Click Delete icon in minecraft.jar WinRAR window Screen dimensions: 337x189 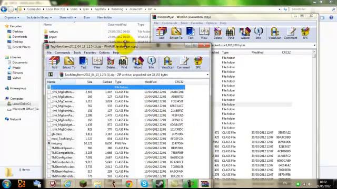point(217,33)
